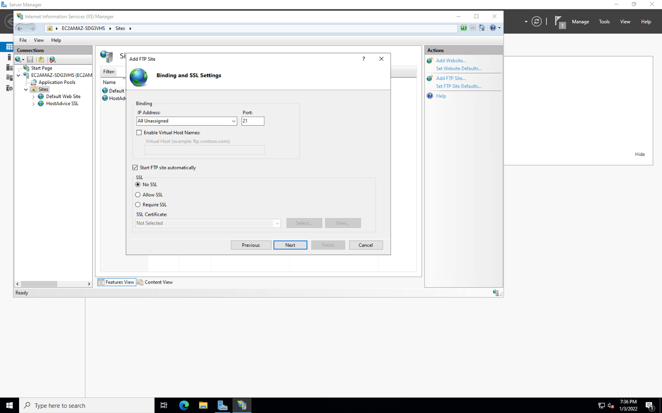Click the blue Help icon in IIS address bar

coord(493,28)
